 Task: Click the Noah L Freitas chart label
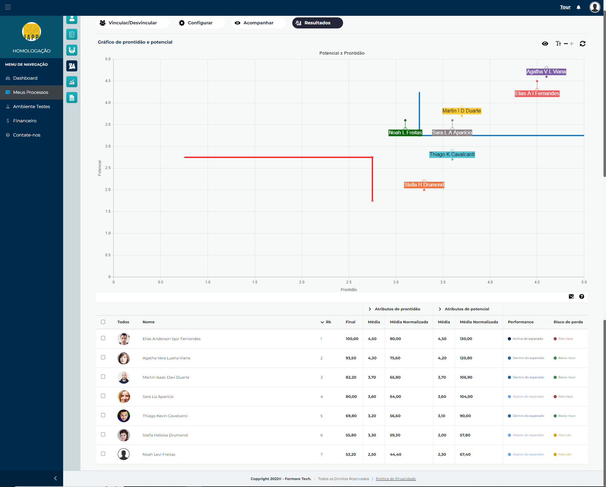coord(405,133)
